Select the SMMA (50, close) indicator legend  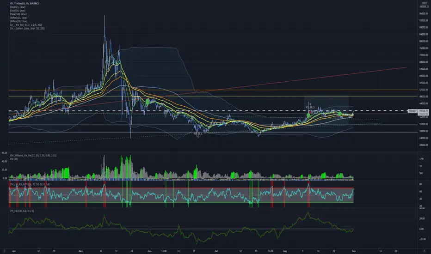coord(18,21)
